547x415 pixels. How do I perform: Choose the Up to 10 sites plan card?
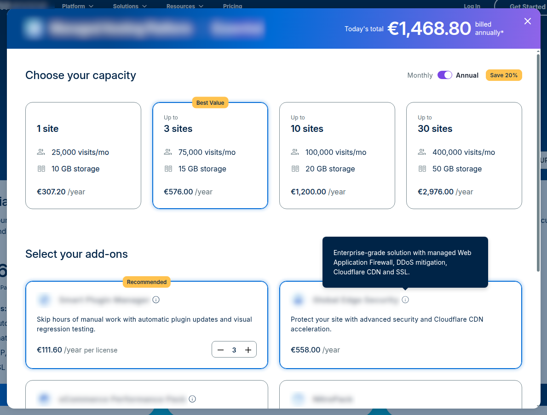pyautogui.click(x=337, y=155)
